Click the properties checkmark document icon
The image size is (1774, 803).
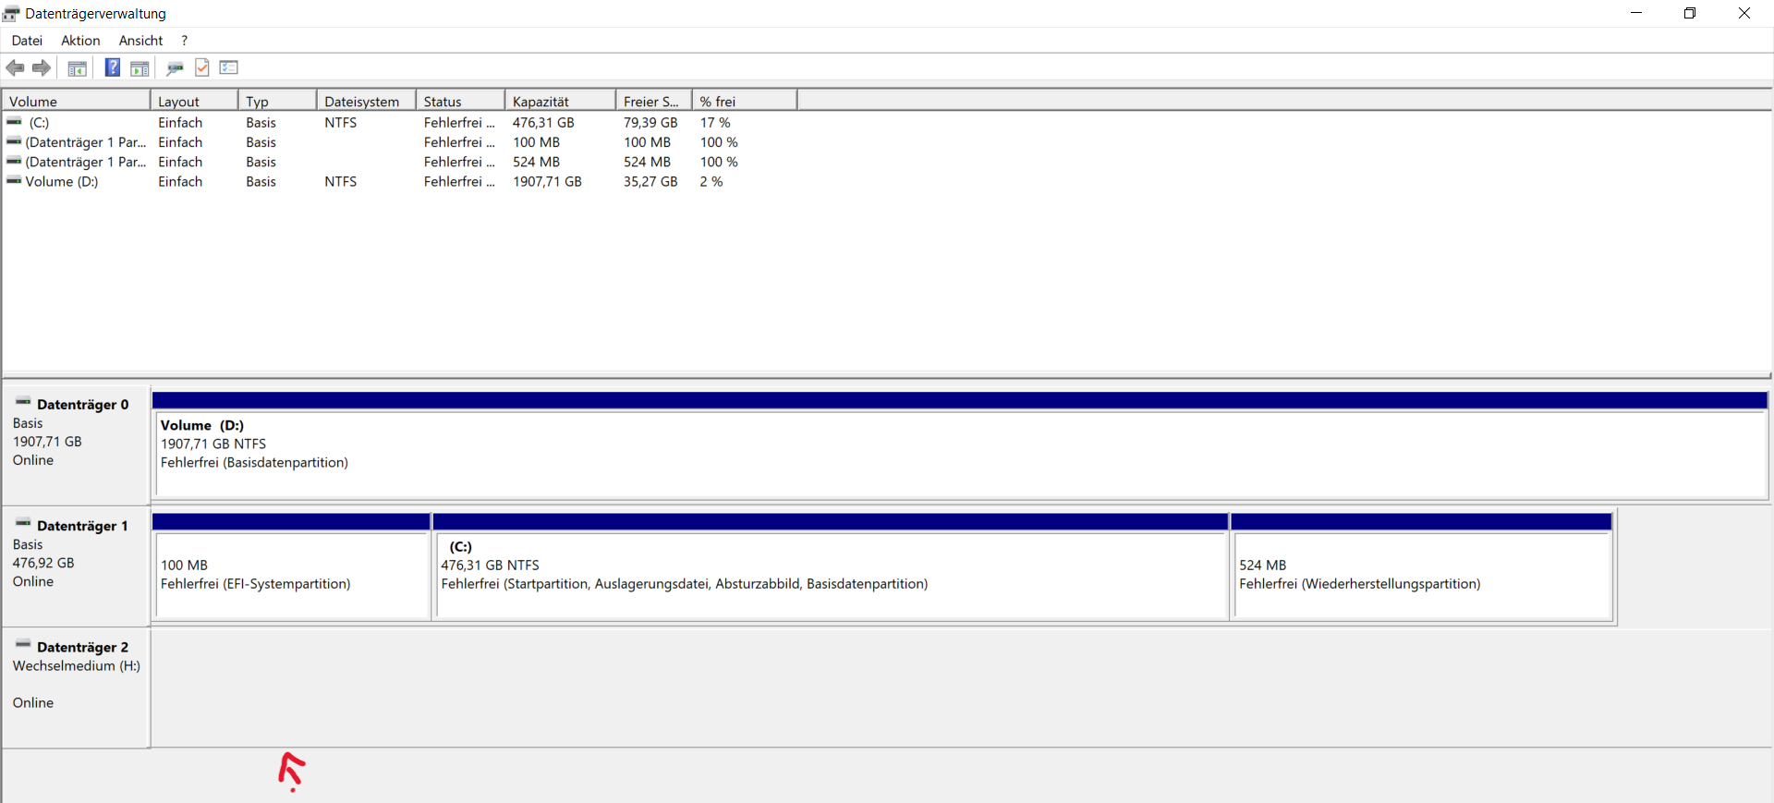[x=202, y=67]
